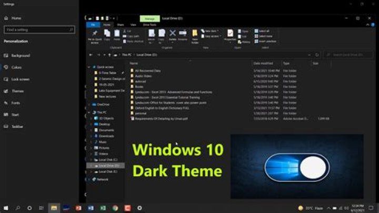Click the Cut scissors icon
Screen dimensions: 379x213
click(x=124, y=31)
